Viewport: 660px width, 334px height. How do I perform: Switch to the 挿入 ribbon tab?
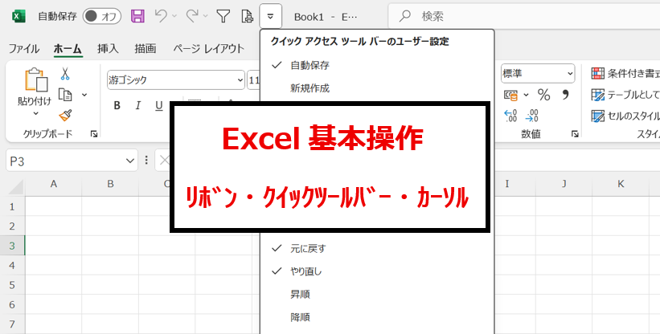click(x=108, y=49)
